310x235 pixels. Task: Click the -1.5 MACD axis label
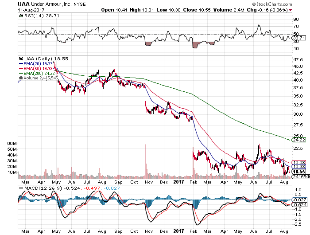tap(297, 215)
